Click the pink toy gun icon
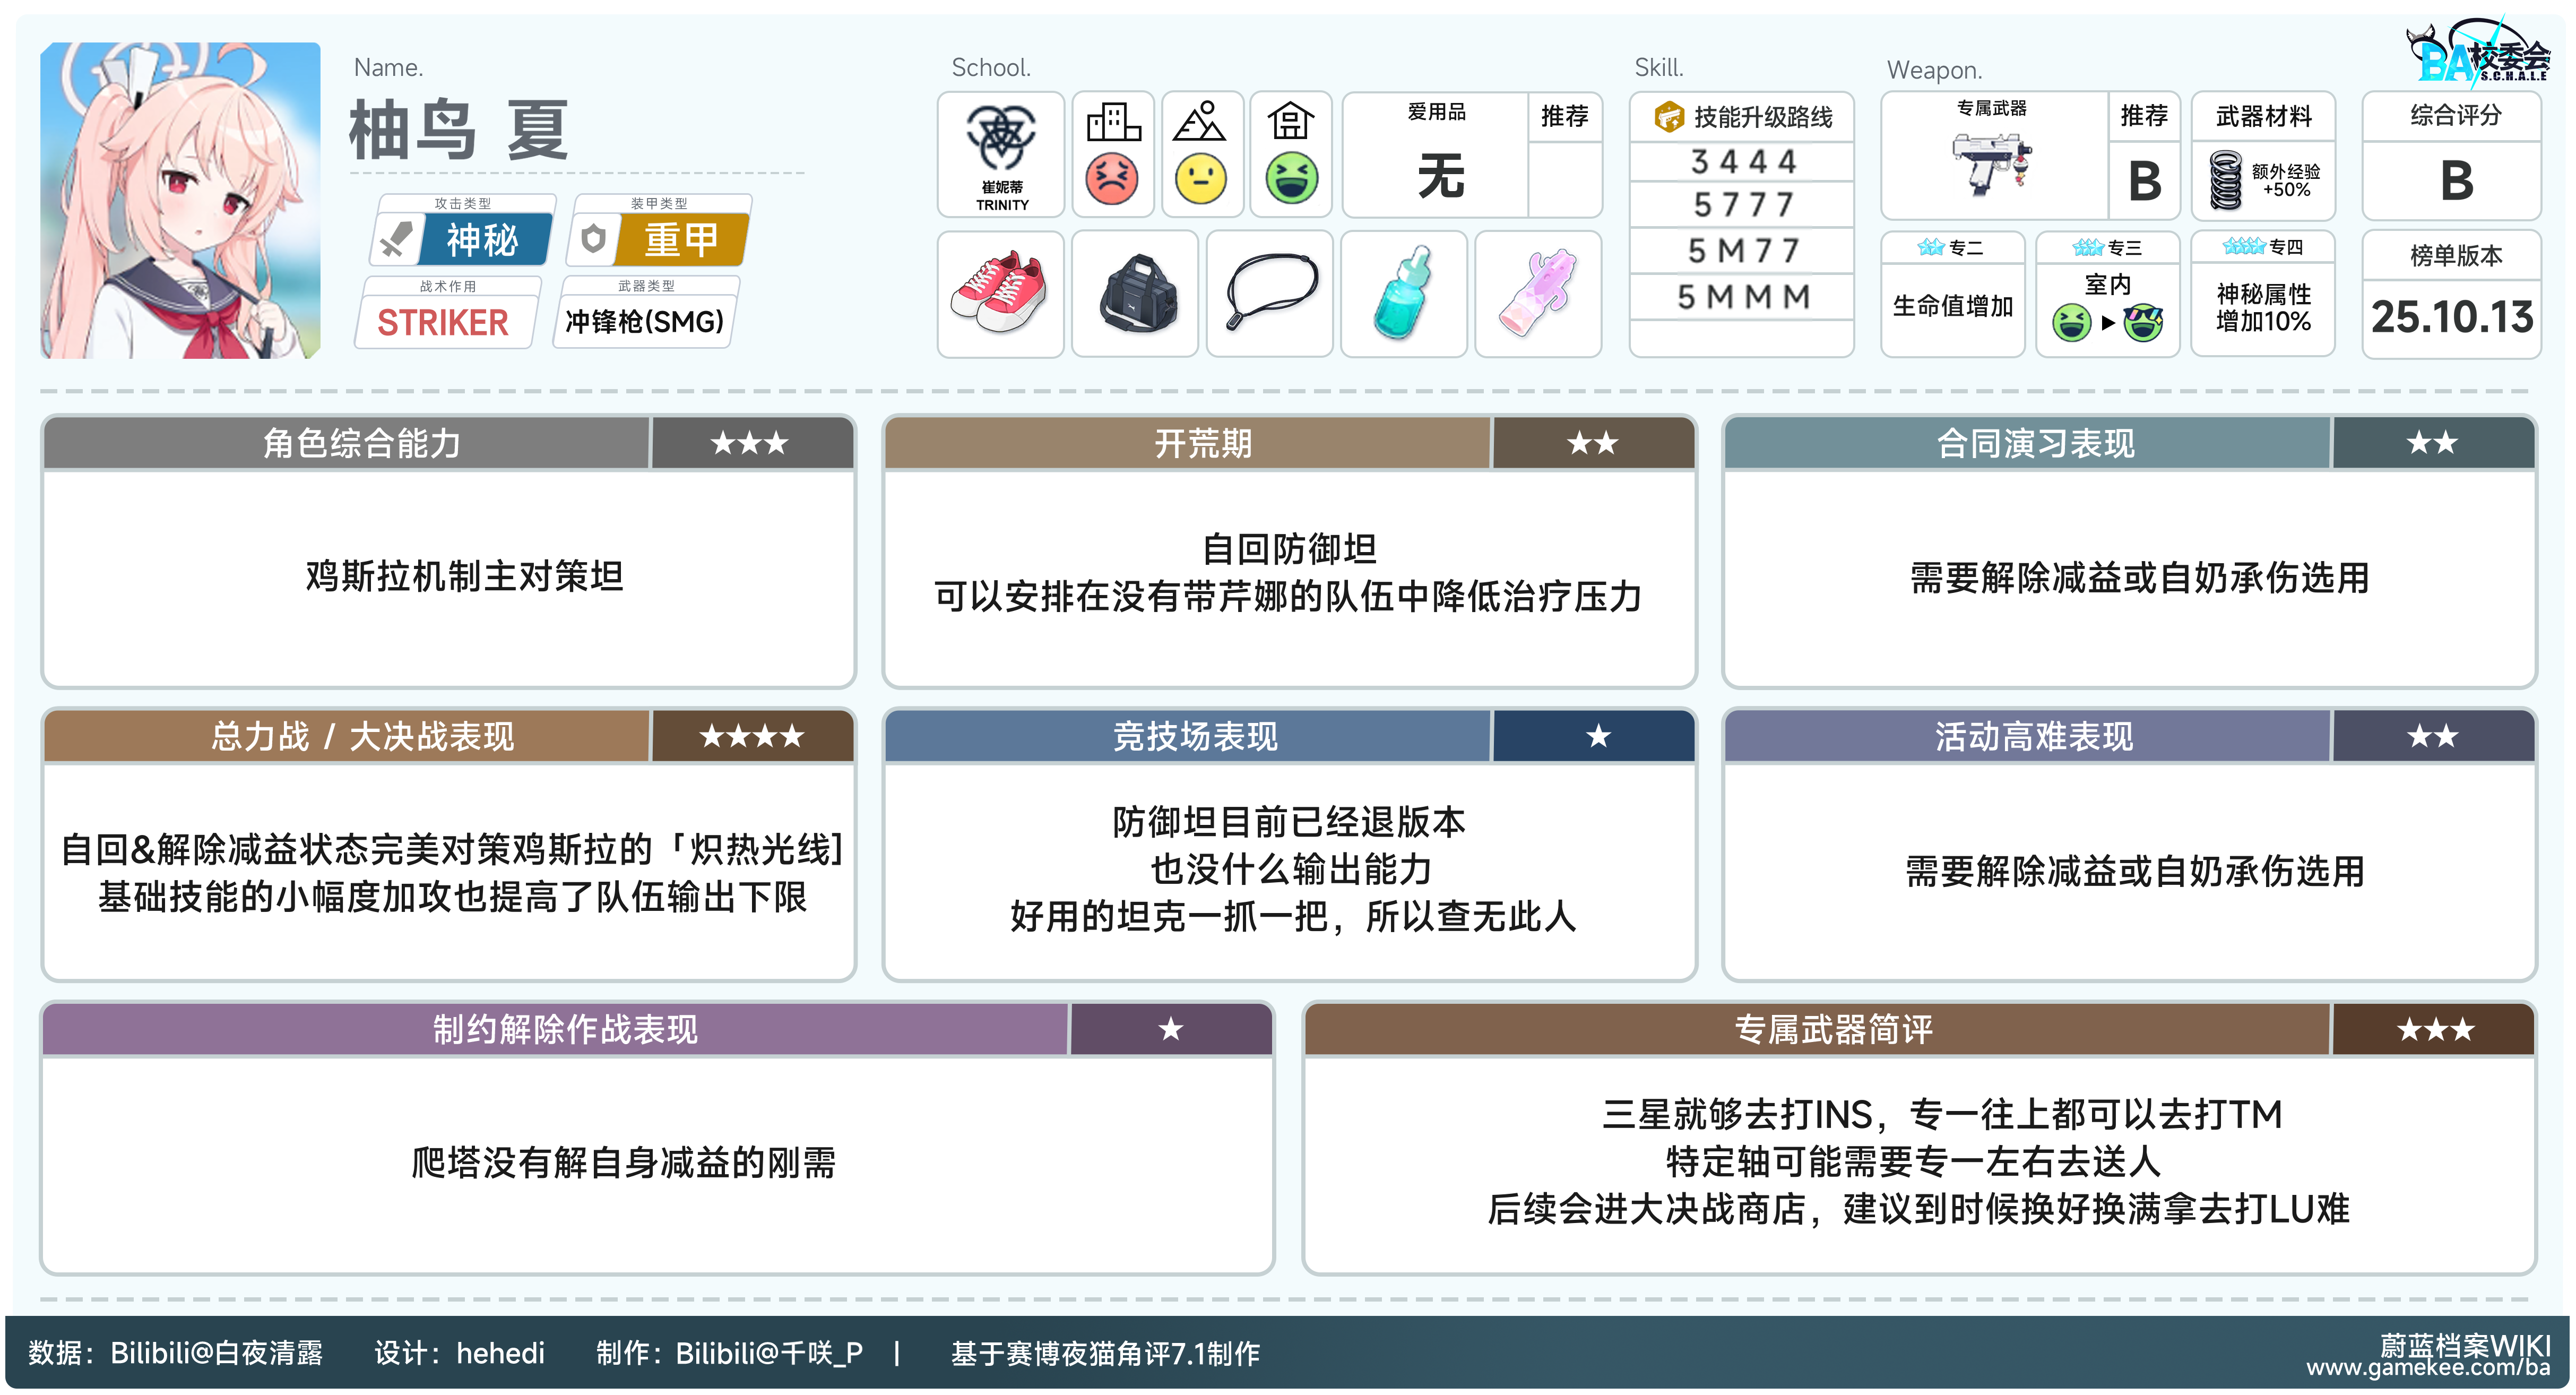The image size is (2576, 1395). point(1537,292)
